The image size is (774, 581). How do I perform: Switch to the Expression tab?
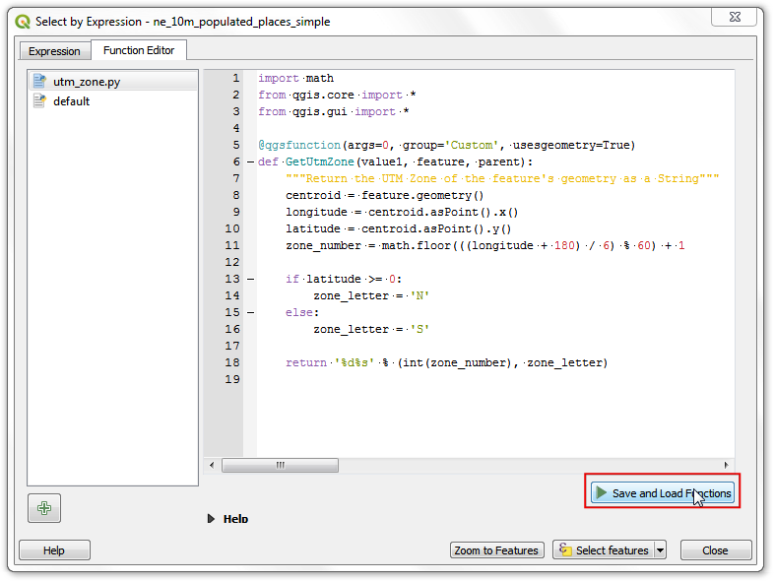tap(54, 51)
